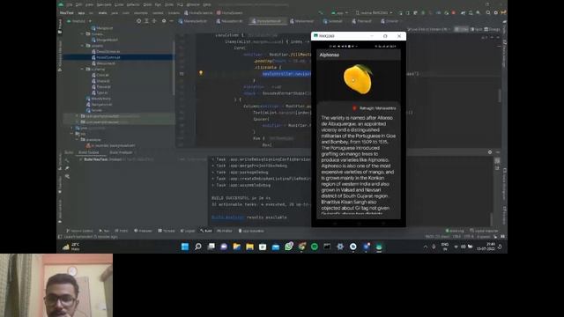This screenshot has width=564, height=317.
Task: Expand the java (generated) folder
Action: pyautogui.click(x=72, y=128)
